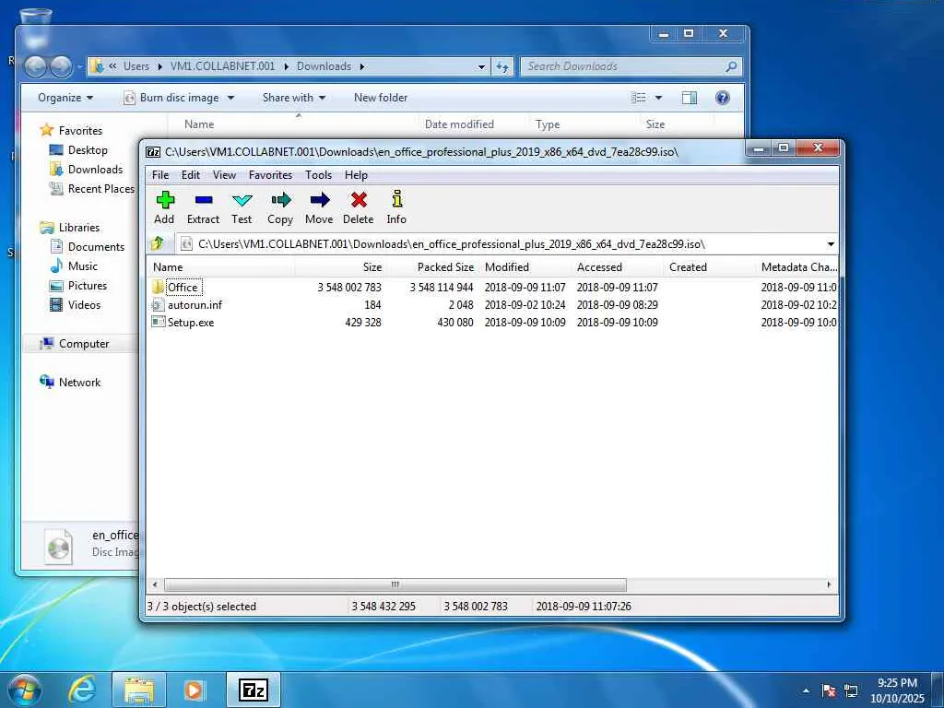Open the Edit menu in 7-Zip
The width and height of the screenshot is (944, 708).
190,175
